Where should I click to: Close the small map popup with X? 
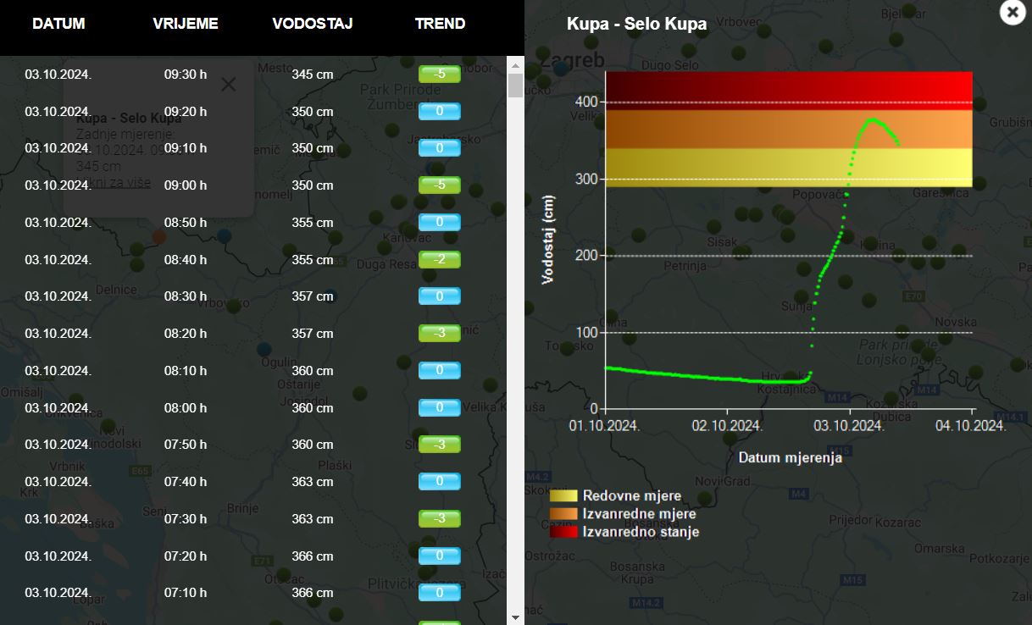tap(228, 84)
